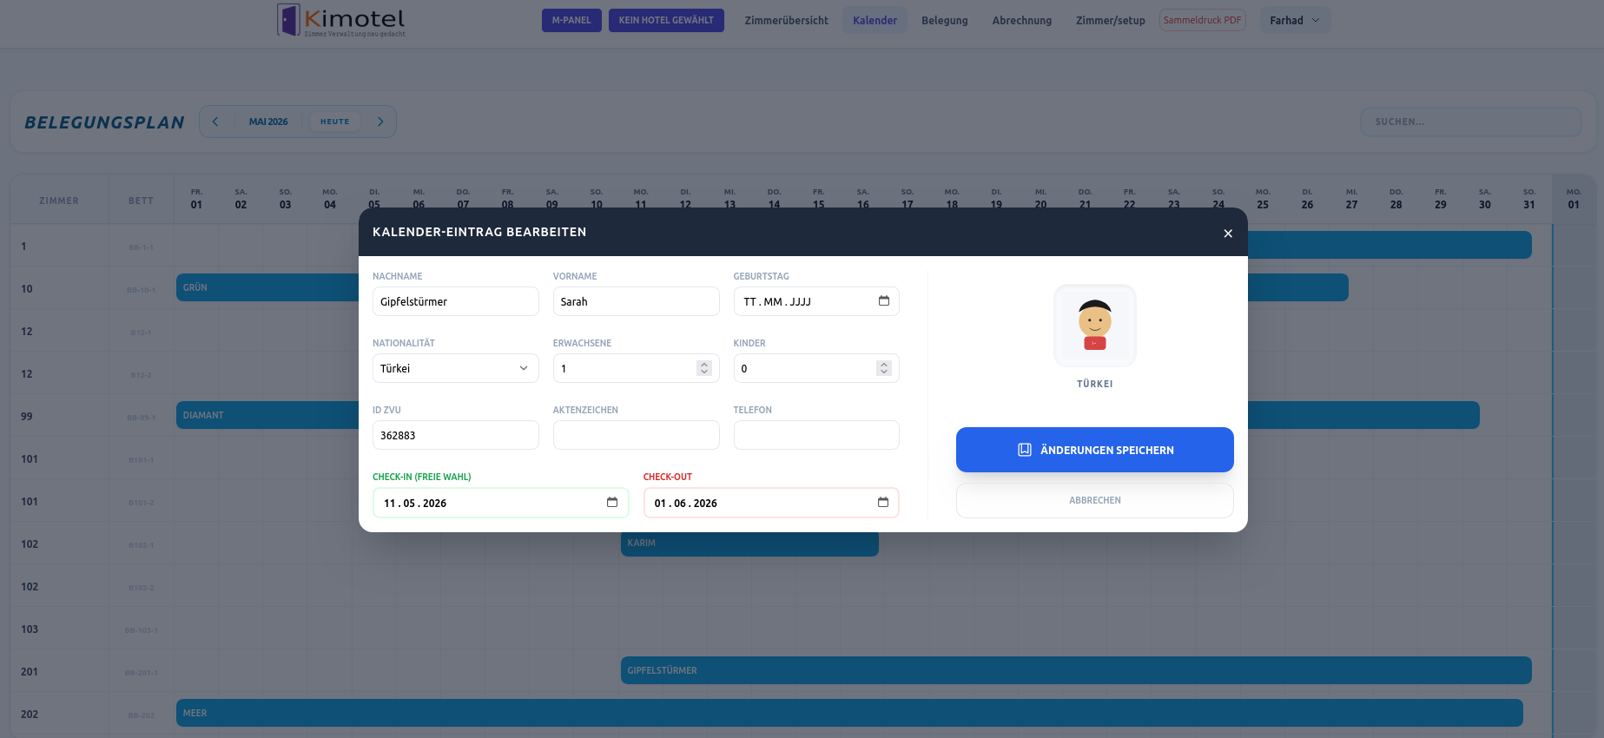Click the empty Telefon field

pyautogui.click(x=816, y=435)
